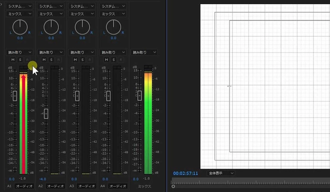This screenshot has width=330, height=192.
Task: Click the A4 volume fader handle
Action: (108, 96)
